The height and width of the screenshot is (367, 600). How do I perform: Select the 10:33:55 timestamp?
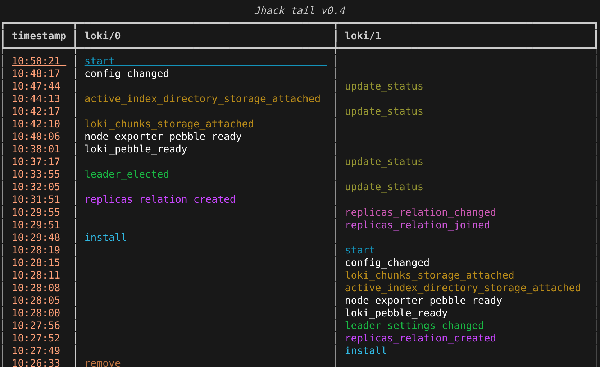click(36, 174)
